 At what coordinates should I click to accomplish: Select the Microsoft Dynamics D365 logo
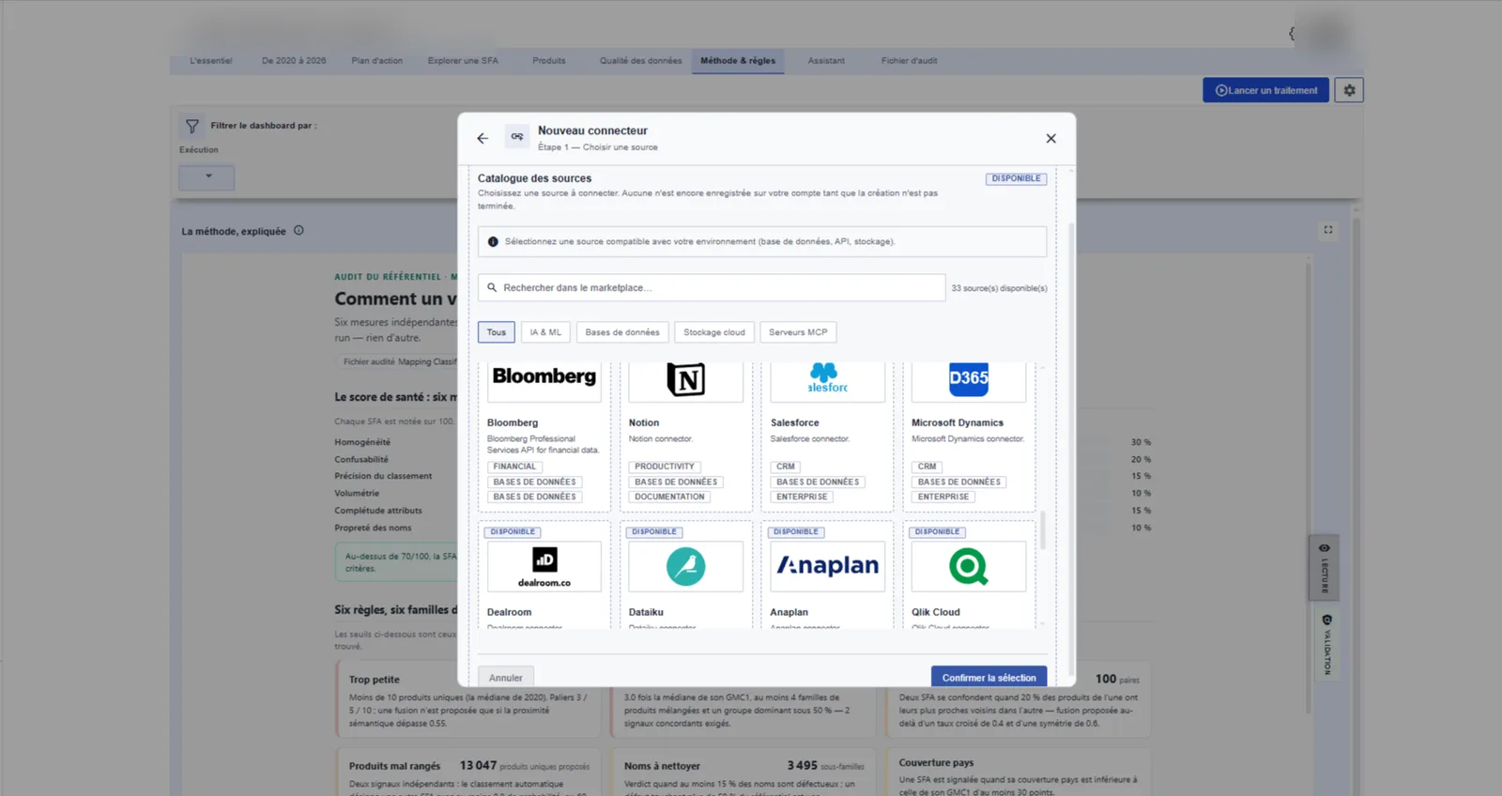coord(969,378)
